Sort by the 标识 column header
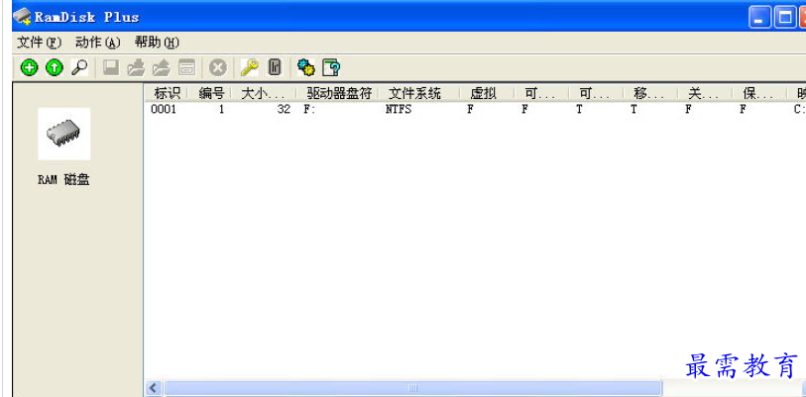806x397 pixels. 167,93
